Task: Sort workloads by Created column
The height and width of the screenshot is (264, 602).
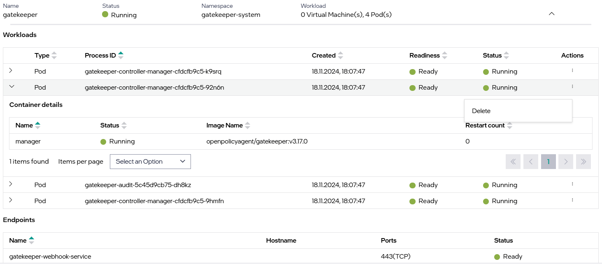Action: (340, 56)
